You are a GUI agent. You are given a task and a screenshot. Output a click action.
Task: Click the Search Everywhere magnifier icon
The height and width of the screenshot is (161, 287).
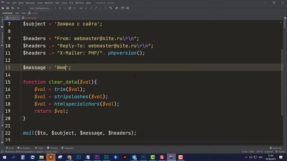point(127,8)
